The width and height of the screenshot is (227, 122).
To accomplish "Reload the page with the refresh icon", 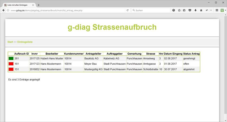I will 128,10.
